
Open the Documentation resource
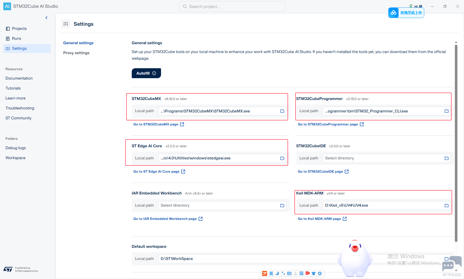click(19, 78)
